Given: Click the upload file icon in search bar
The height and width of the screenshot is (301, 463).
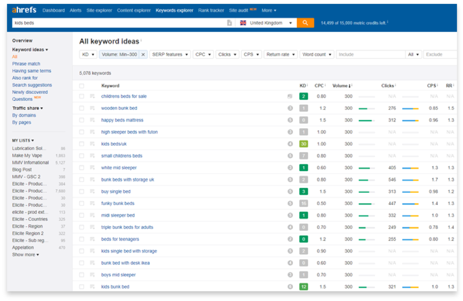Looking at the screenshot, I should (x=229, y=23).
